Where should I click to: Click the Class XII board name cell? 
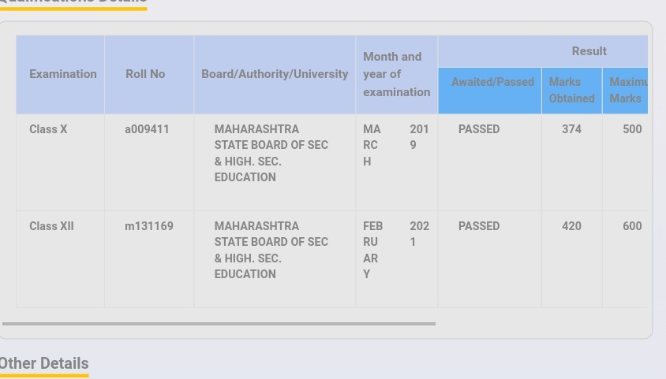(271, 250)
